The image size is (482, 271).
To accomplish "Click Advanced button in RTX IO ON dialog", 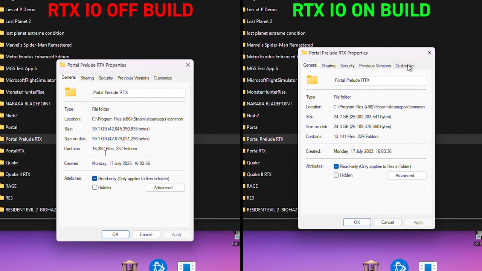I will [x=407, y=175].
